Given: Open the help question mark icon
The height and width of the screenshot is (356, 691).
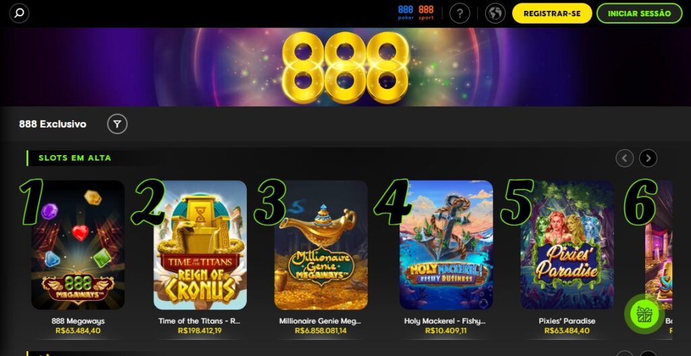Looking at the screenshot, I should pos(460,13).
